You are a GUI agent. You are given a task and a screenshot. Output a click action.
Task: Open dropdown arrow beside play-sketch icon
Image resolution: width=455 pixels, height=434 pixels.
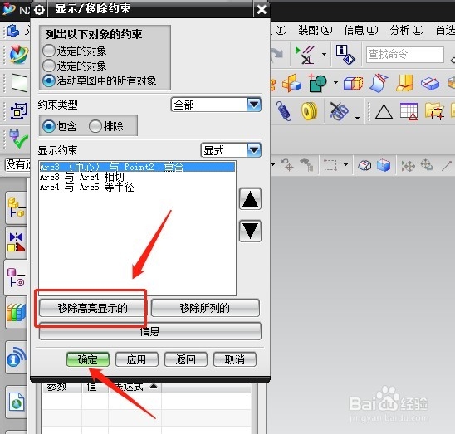coord(324,54)
